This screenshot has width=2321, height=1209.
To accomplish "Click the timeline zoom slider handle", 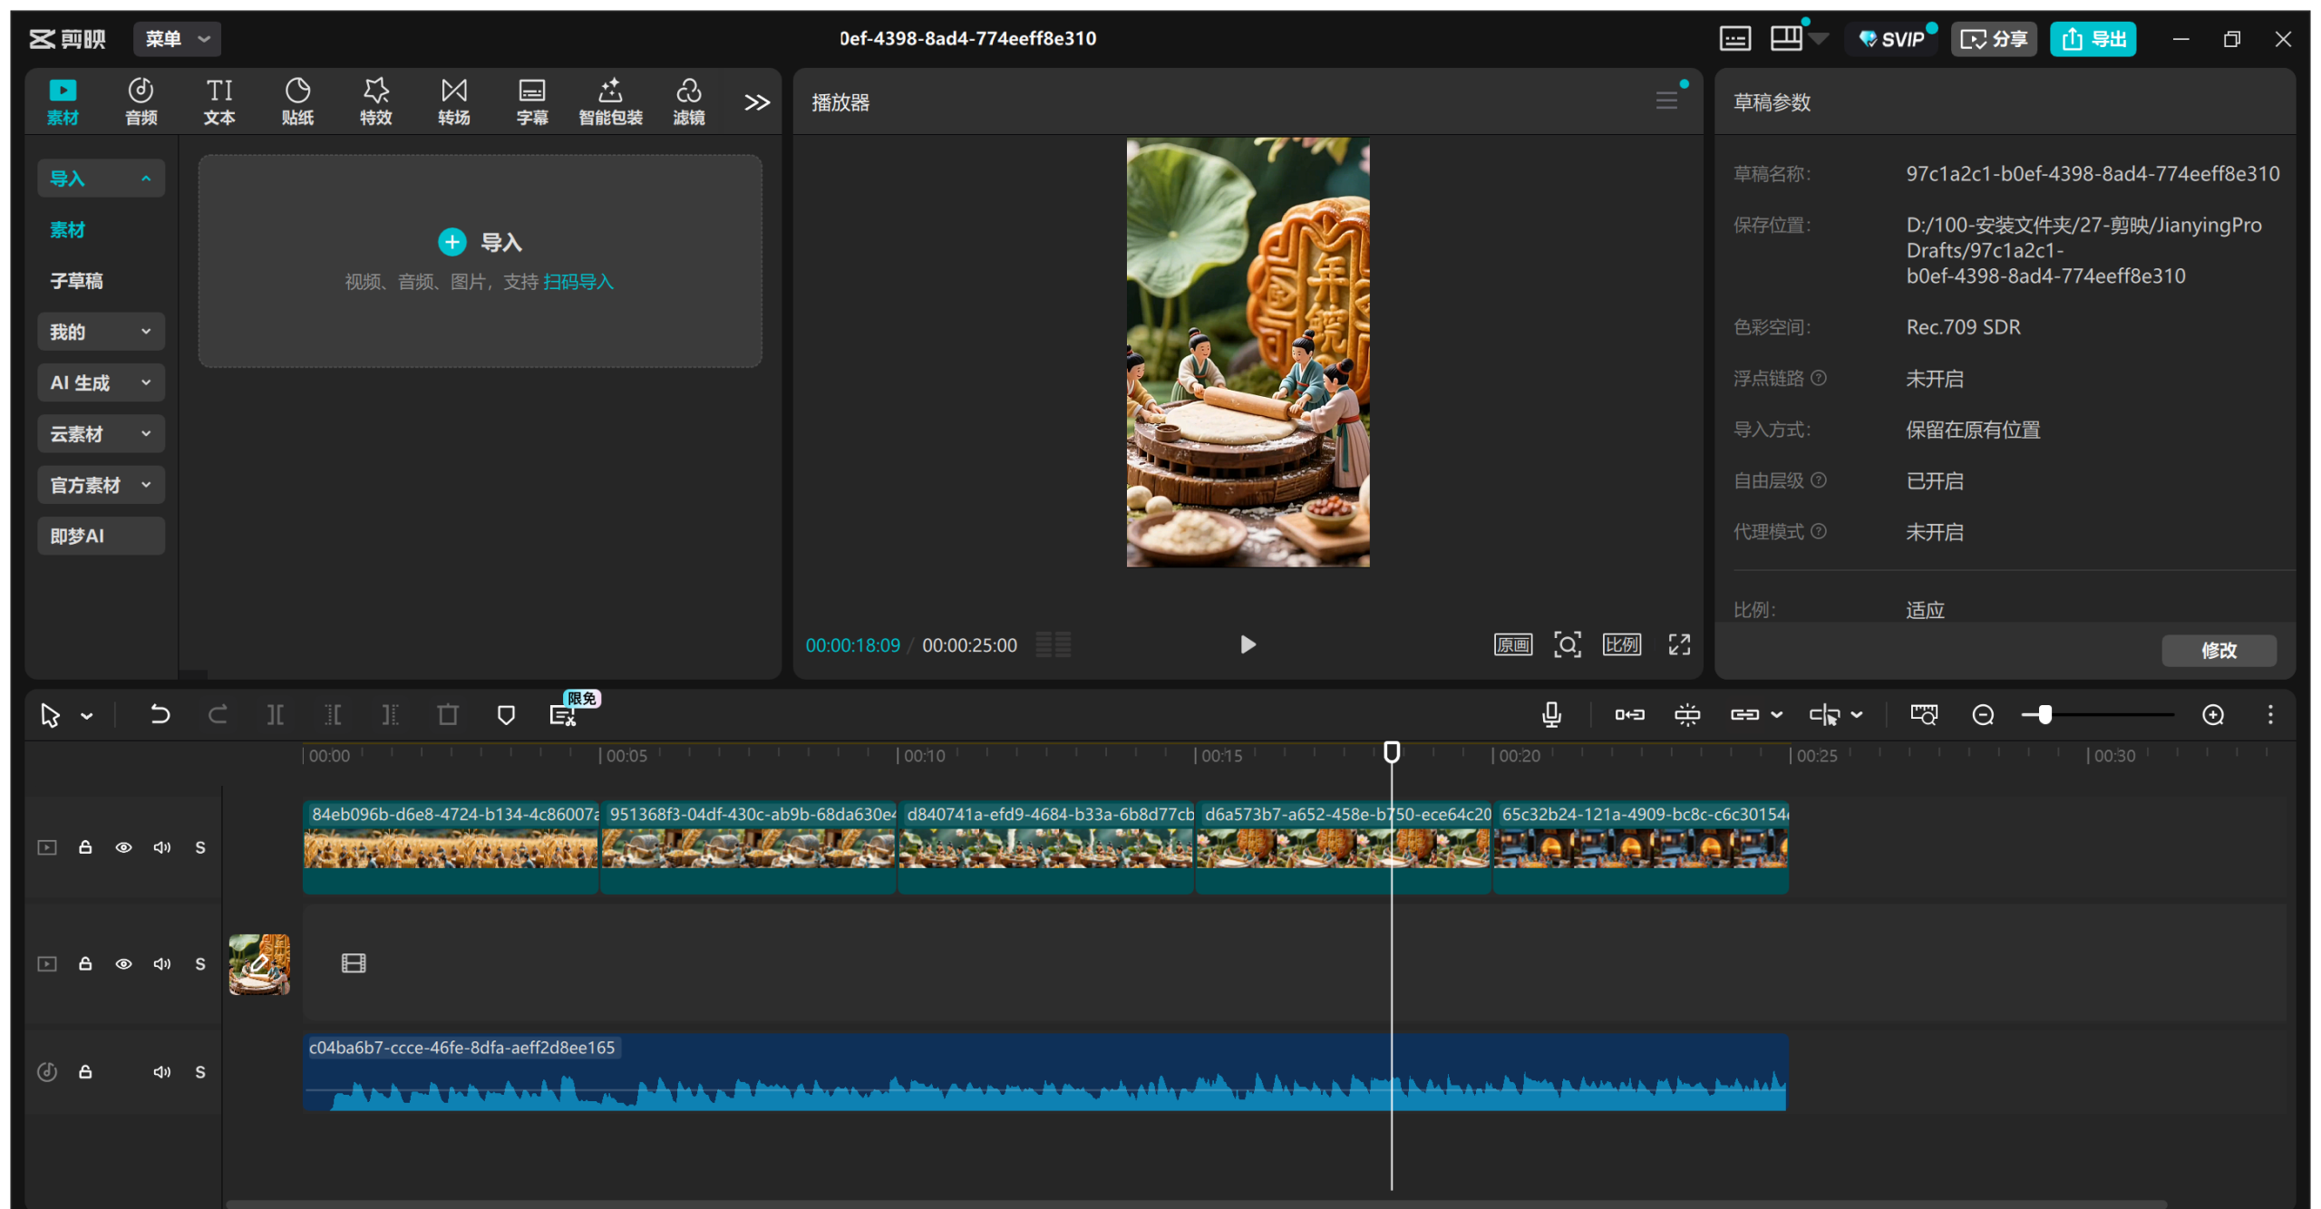I will [2044, 715].
